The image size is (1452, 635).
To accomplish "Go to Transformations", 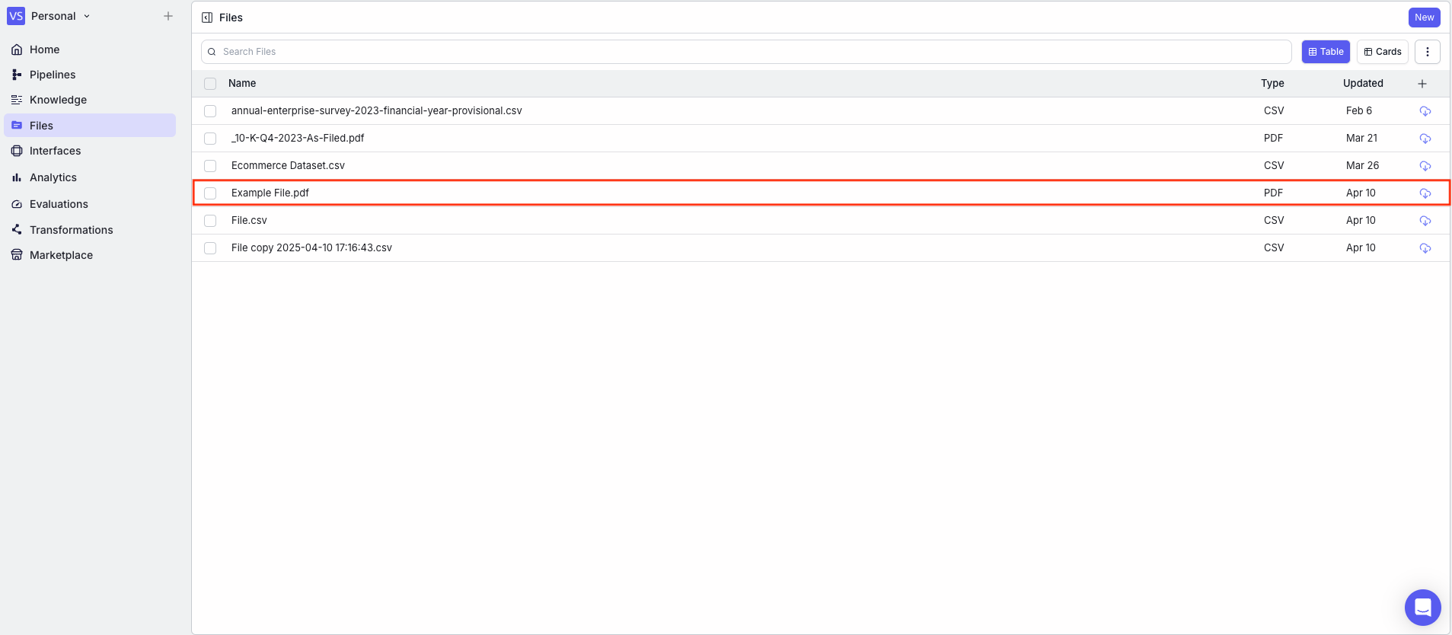I will point(71,230).
